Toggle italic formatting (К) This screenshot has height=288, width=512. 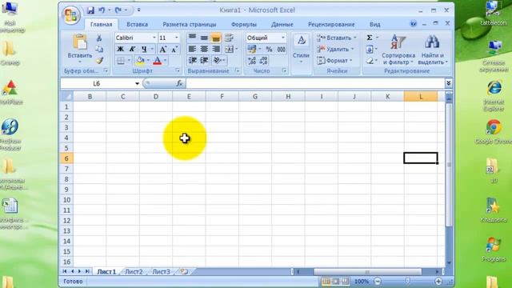coord(132,49)
